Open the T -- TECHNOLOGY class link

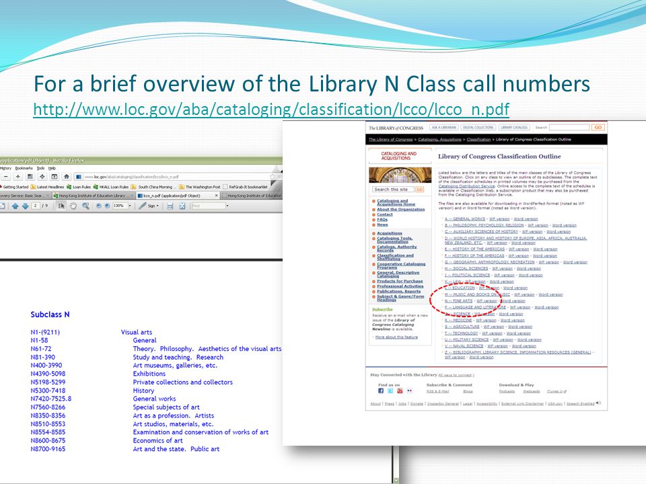click(462, 333)
